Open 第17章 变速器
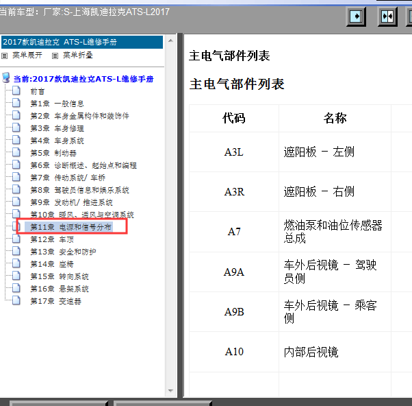Image resolution: width=412 pixels, height=406 pixels. [x=55, y=302]
